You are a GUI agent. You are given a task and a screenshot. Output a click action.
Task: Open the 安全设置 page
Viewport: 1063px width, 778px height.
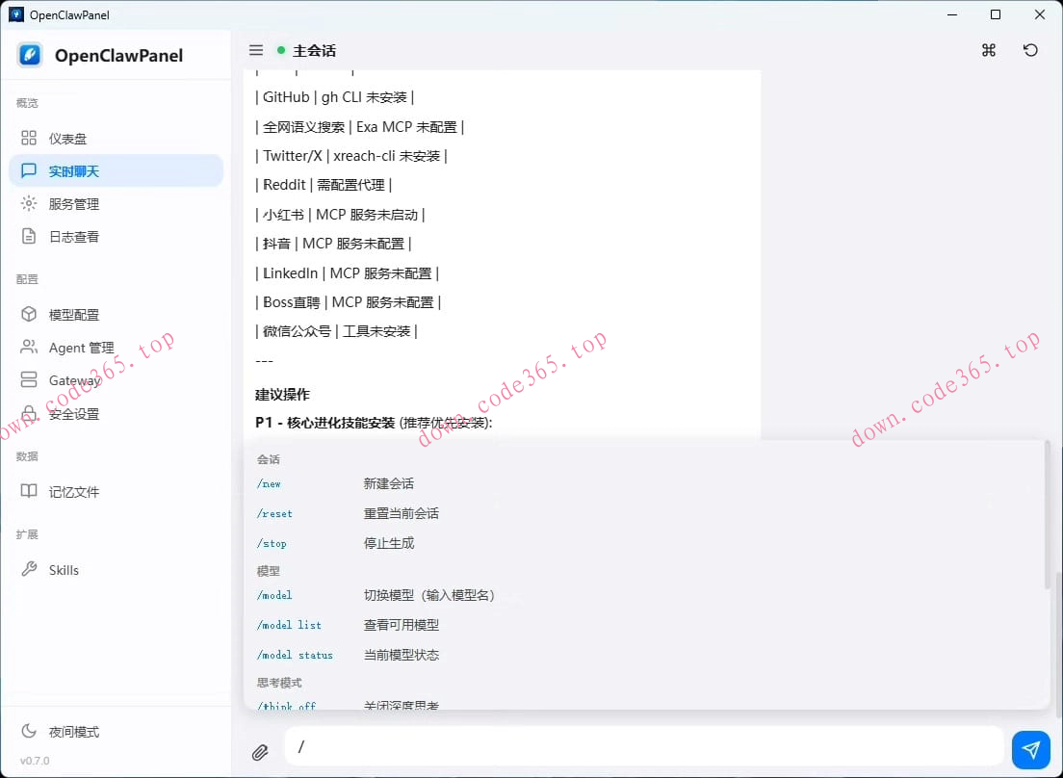point(75,413)
